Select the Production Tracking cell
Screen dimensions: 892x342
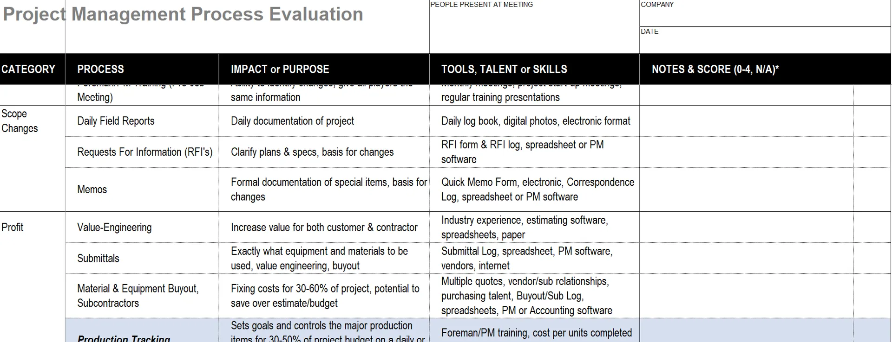click(x=124, y=336)
